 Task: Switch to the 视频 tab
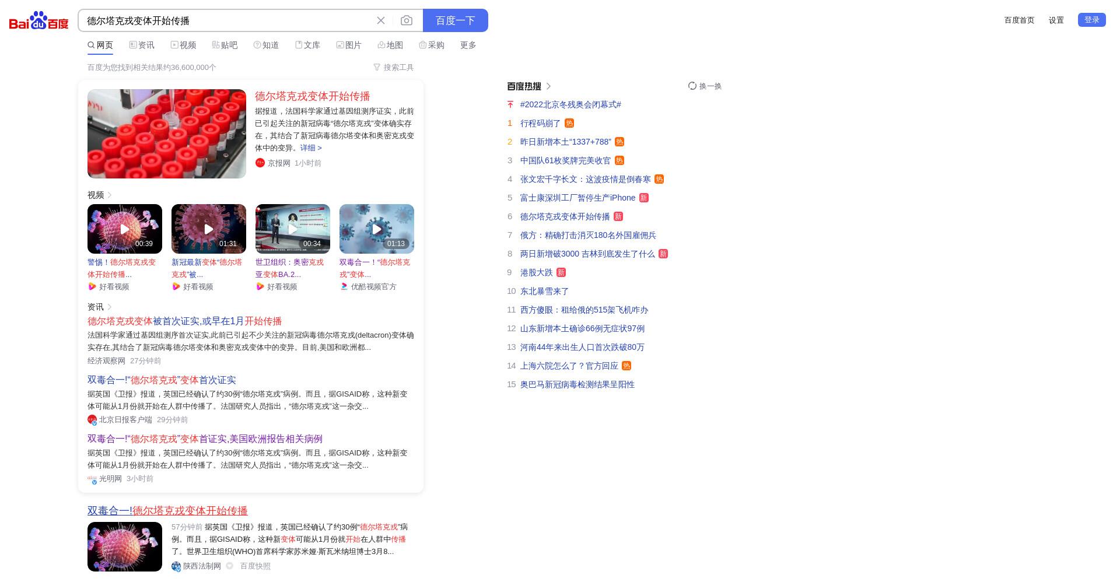pyautogui.click(x=183, y=45)
